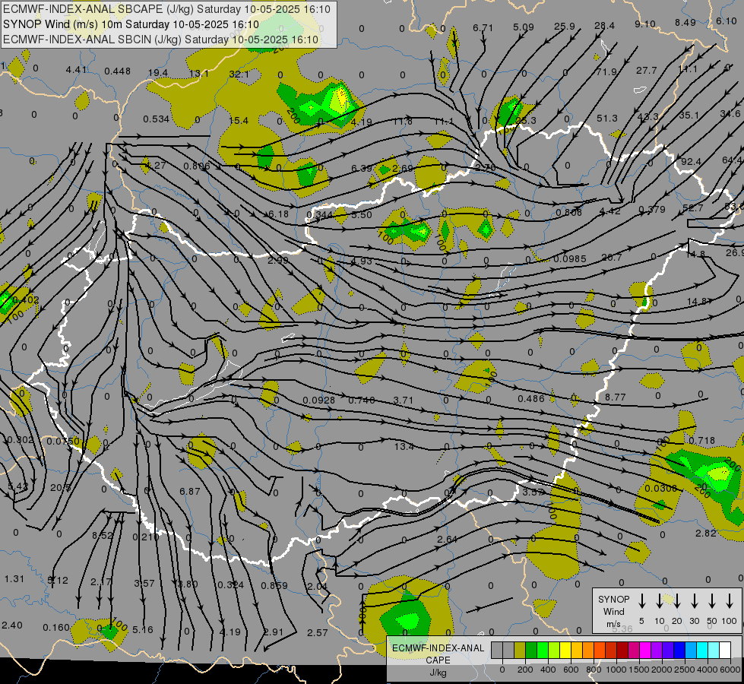Click the 6.39 value on the map
This screenshot has width=744, height=684.
362,168
